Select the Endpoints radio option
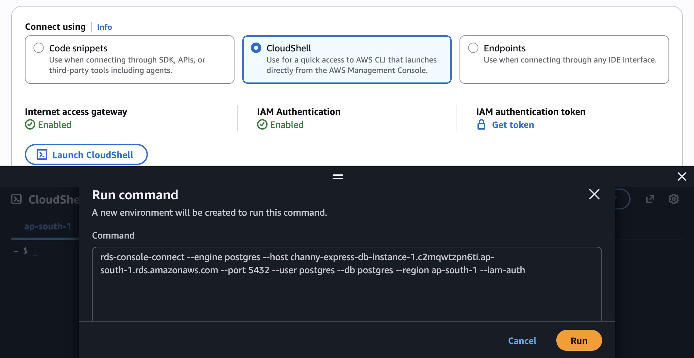Screen dimensions: 694x358 [x=473, y=48]
